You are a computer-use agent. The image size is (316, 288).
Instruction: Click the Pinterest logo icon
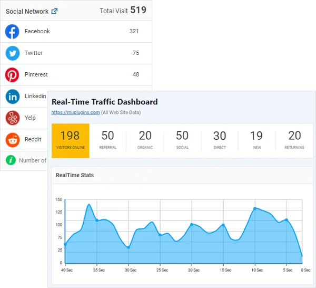[x=12, y=75]
